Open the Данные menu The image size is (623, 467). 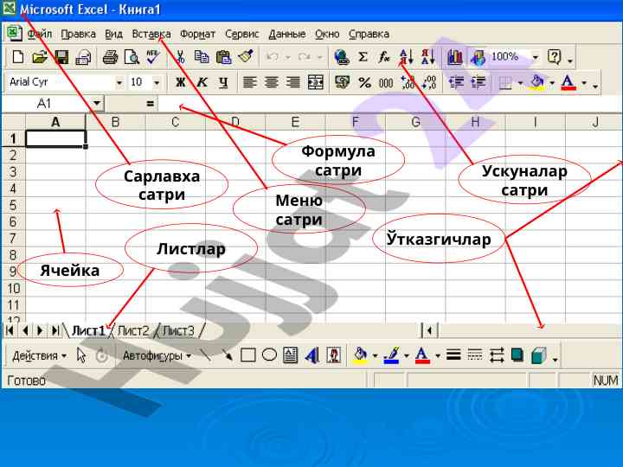pos(287,34)
